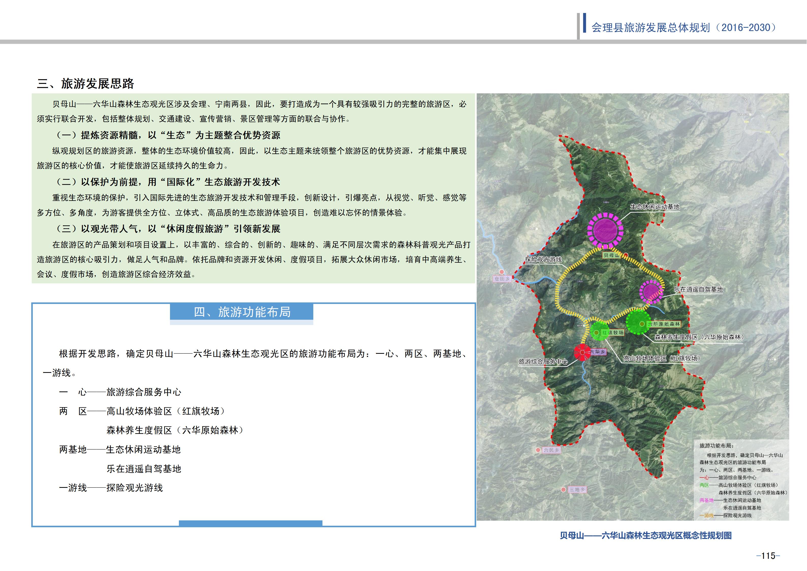Click the section heading 三、旅游发展思路

point(85,84)
